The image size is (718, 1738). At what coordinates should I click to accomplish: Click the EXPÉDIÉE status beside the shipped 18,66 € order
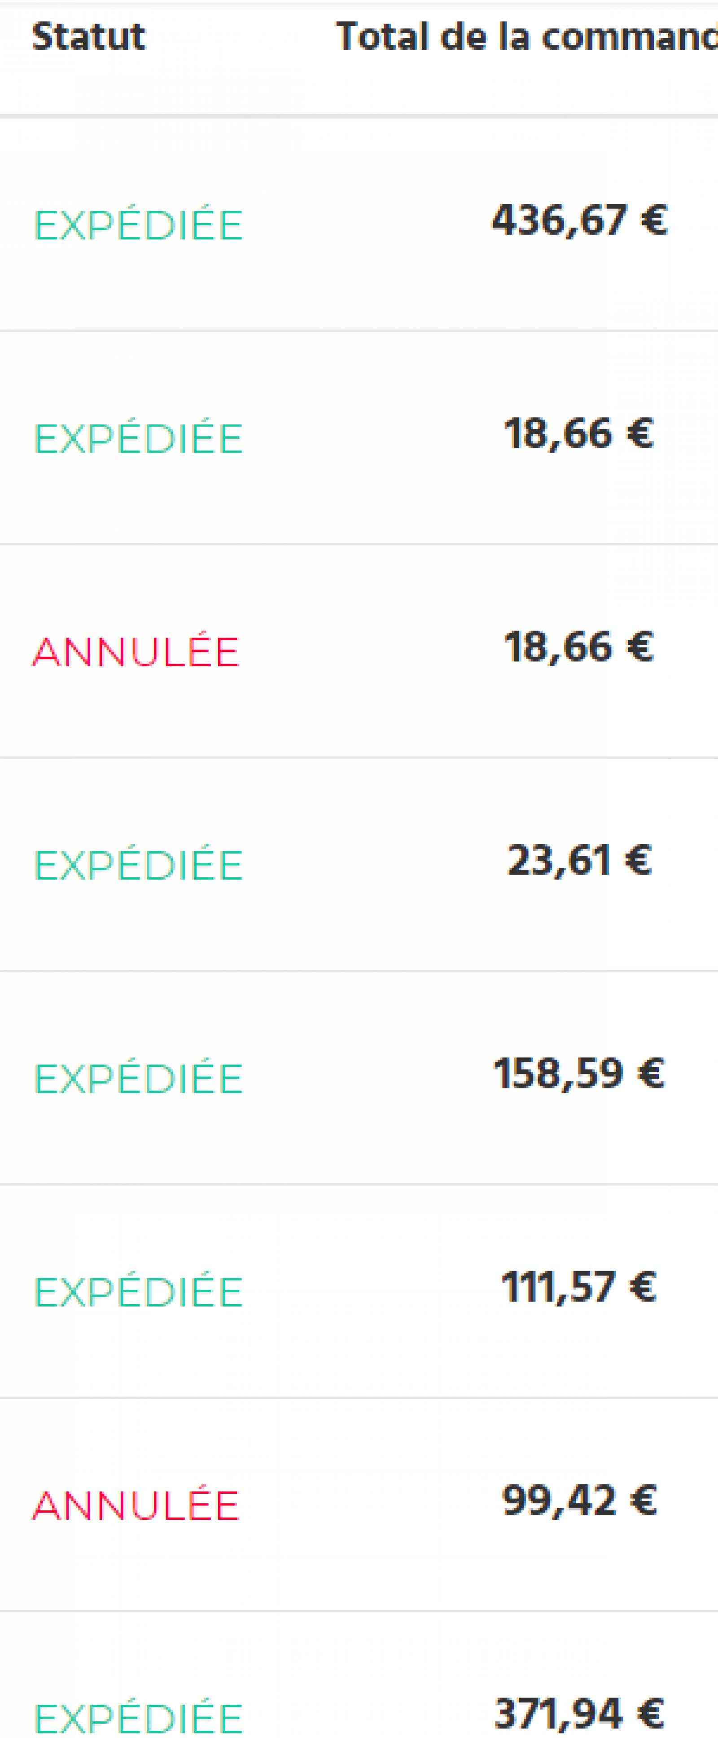(x=138, y=438)
